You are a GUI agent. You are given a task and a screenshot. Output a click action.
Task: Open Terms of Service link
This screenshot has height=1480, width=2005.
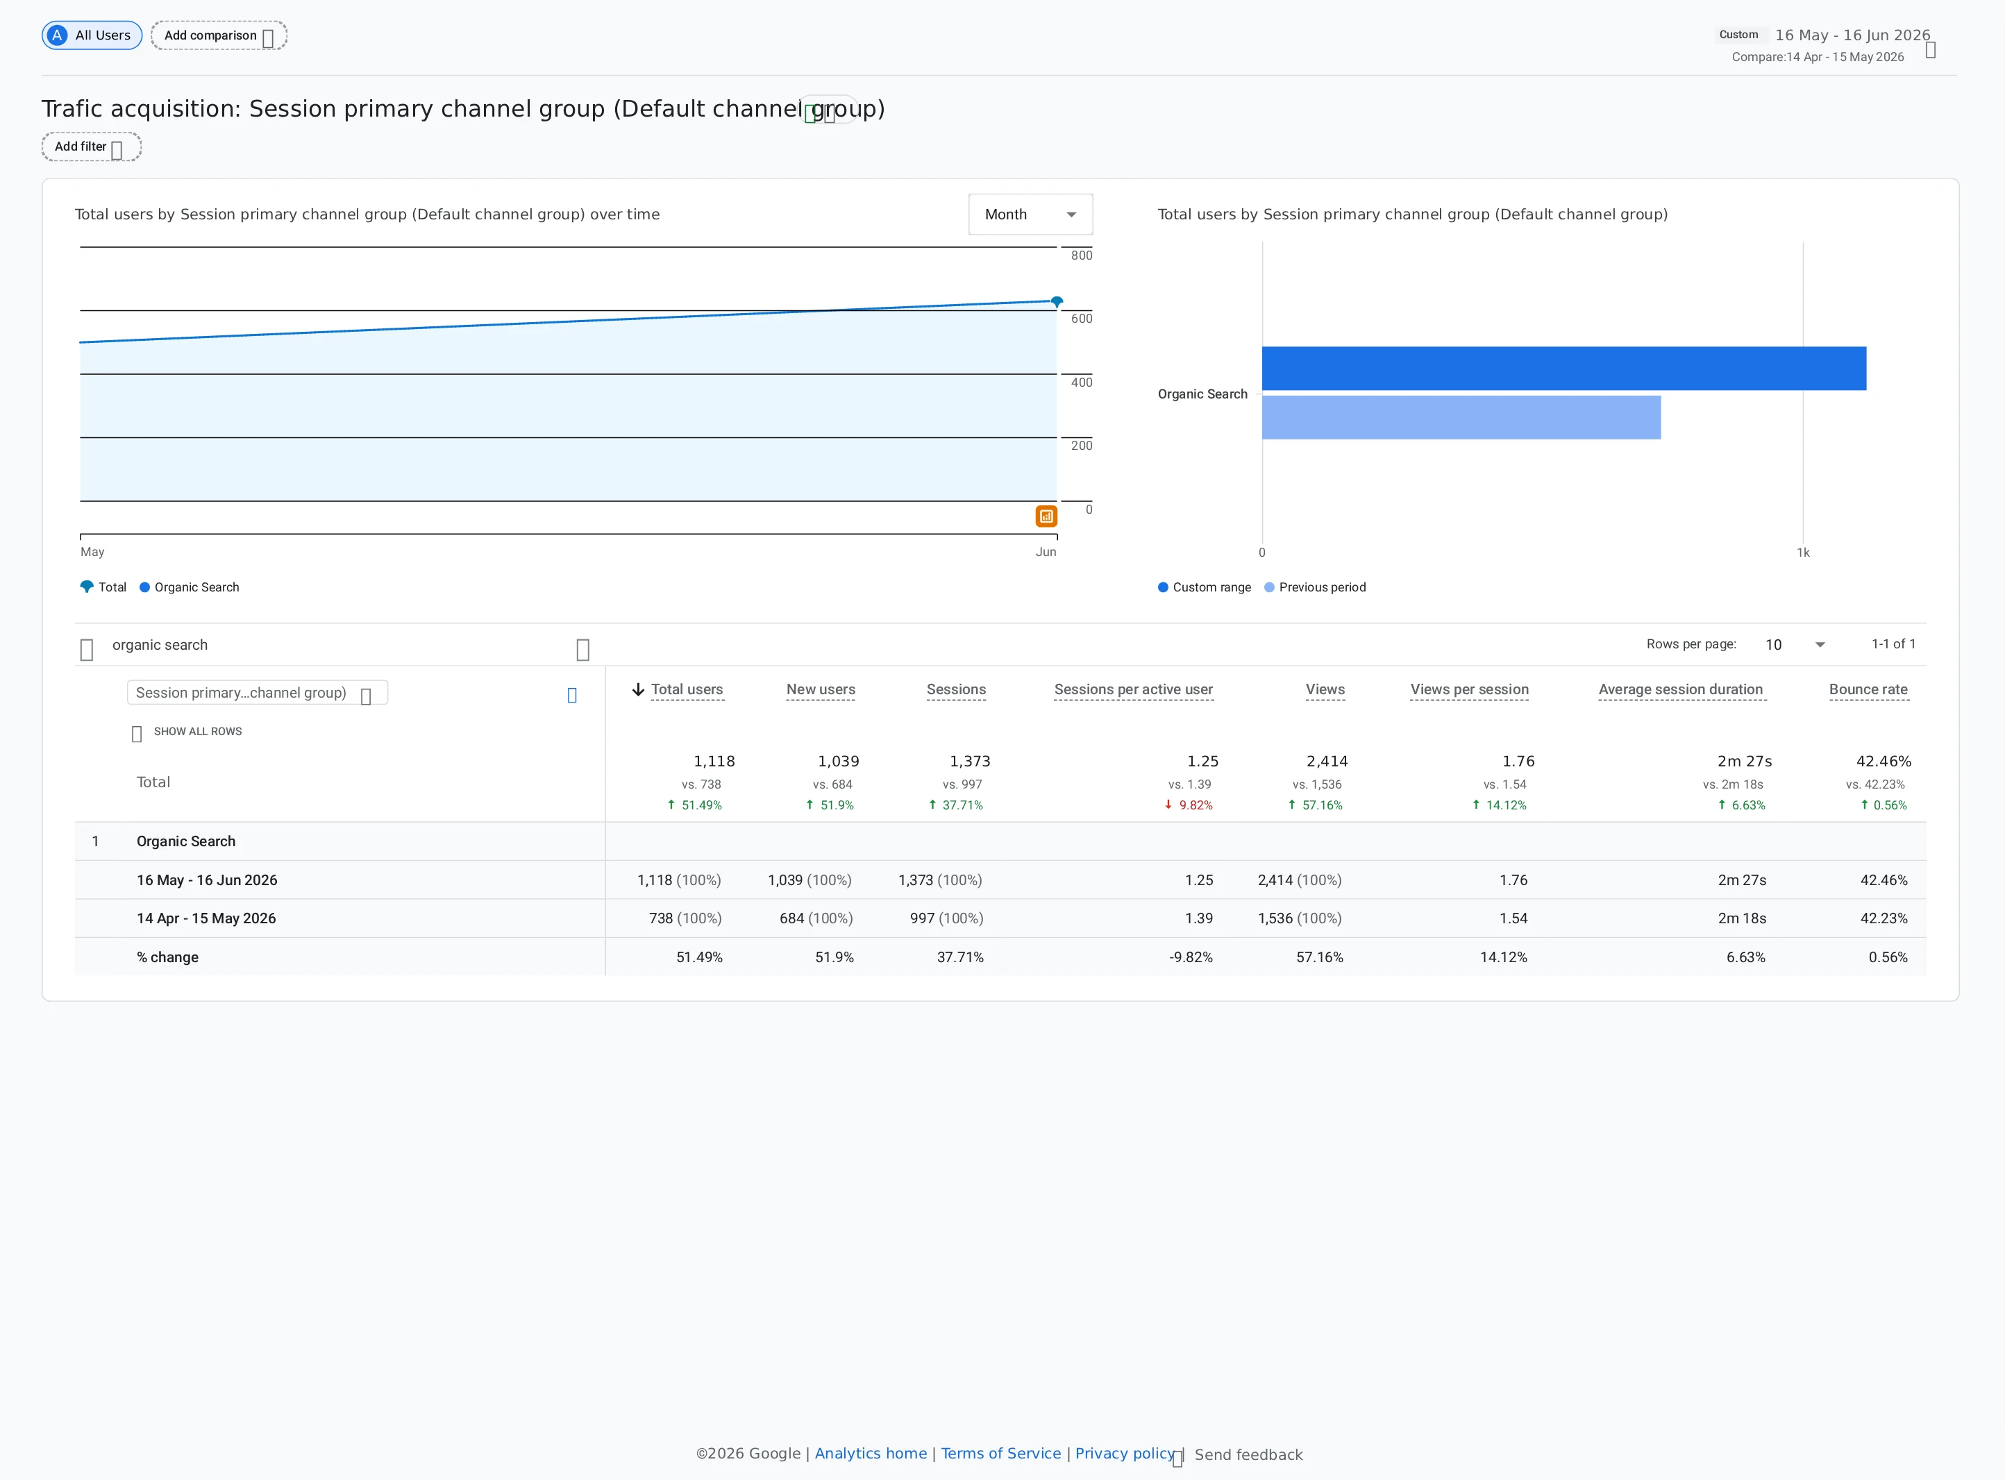coord(1000,1453)
